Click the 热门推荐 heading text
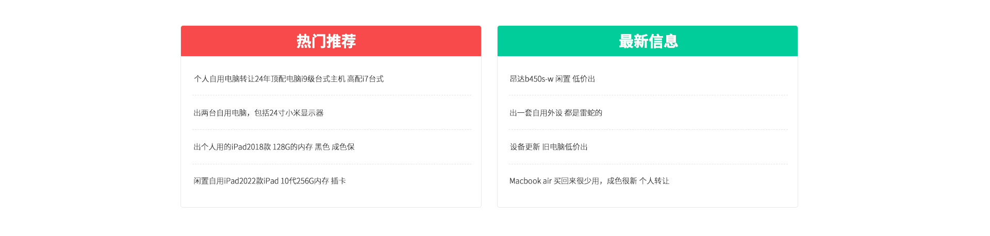 tap(326, 41)
